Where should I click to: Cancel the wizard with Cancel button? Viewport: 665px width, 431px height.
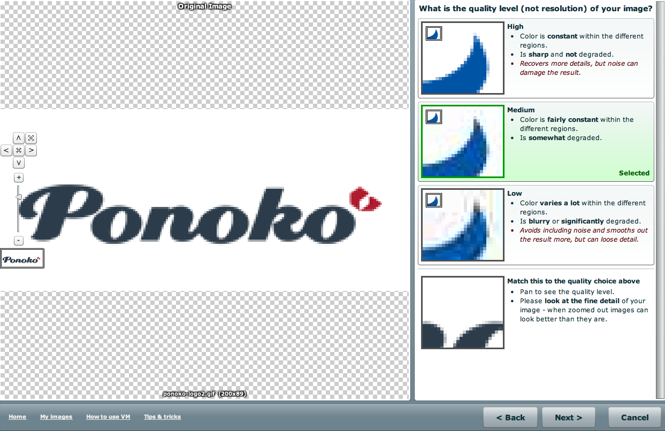point(635,417)
